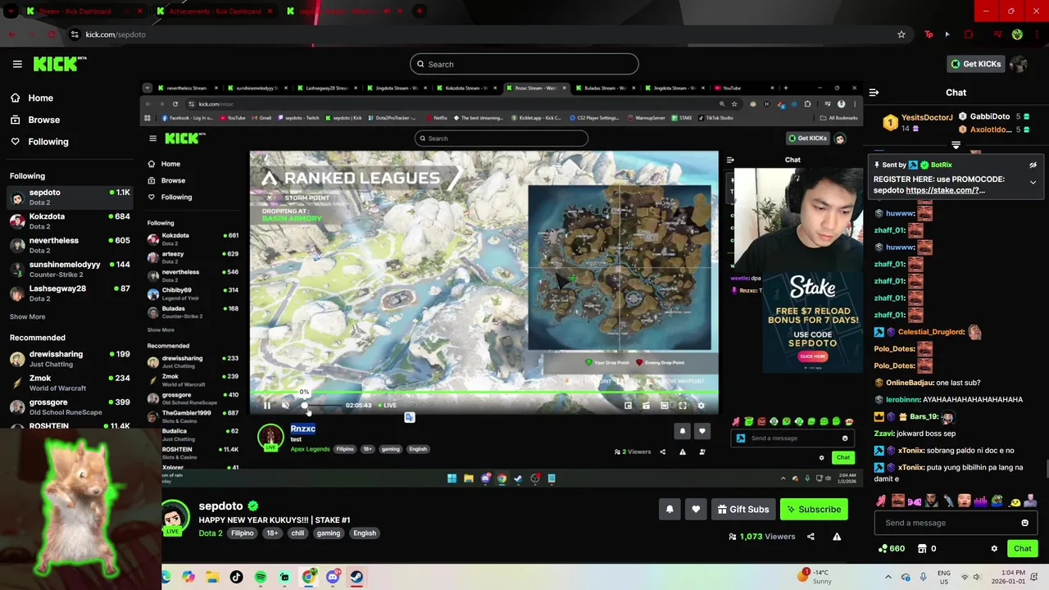This screenshot has height=590, width=1049.
Task: Select the gaming tag below sepdoto title
Action: 329,533
